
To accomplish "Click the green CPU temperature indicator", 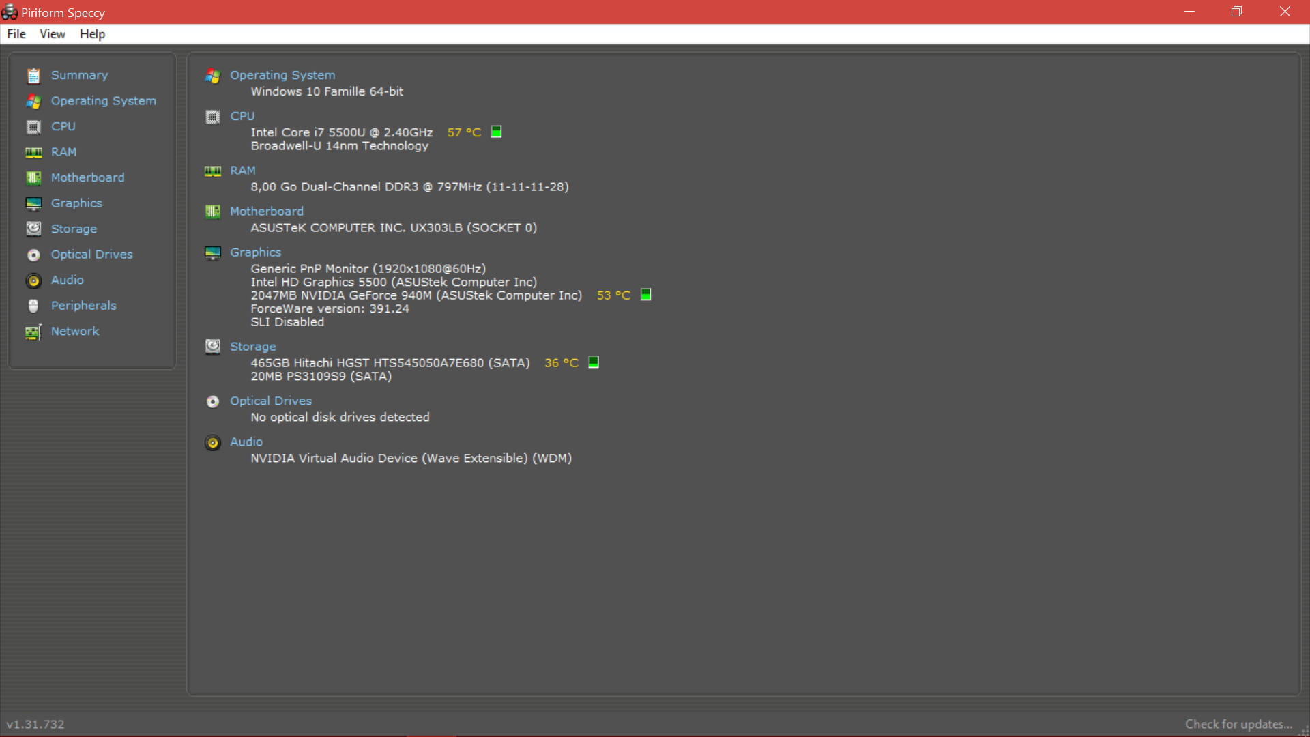I will coord(497,132).
